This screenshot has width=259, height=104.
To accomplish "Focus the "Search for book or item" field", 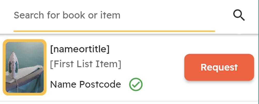I will point(114,15).
